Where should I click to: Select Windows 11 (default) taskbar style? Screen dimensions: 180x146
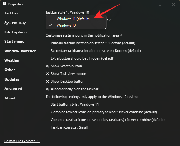coord(73,19)
